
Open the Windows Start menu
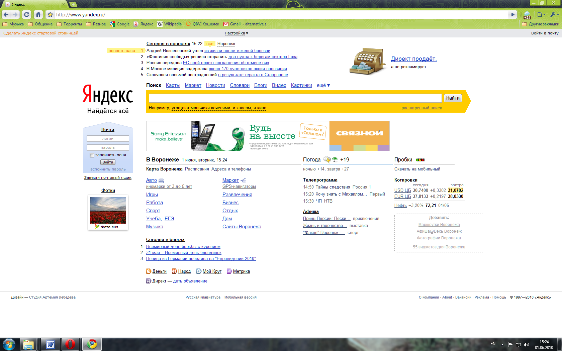(x=9, y=344)
